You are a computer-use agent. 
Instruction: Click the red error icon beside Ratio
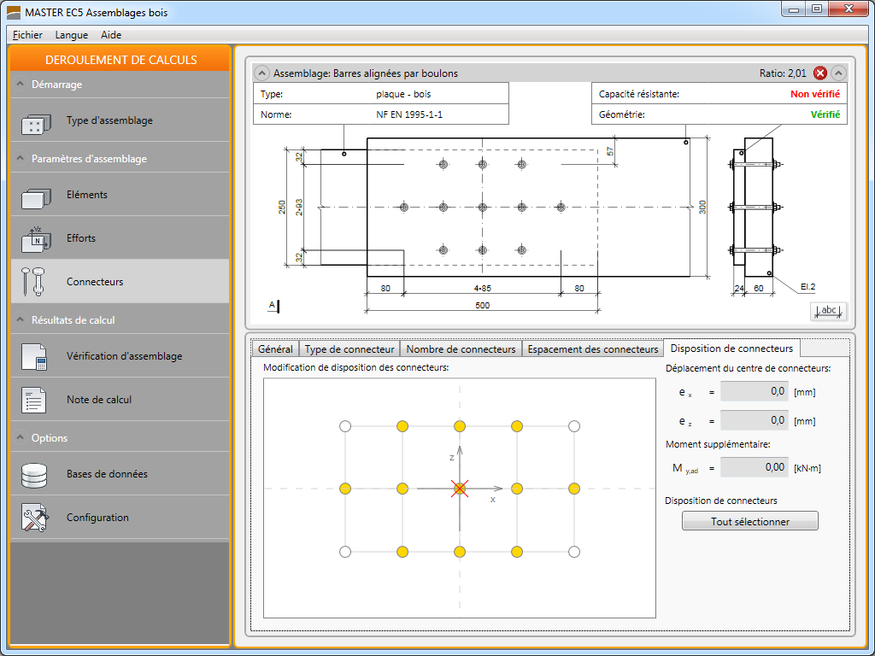point(819,73)
